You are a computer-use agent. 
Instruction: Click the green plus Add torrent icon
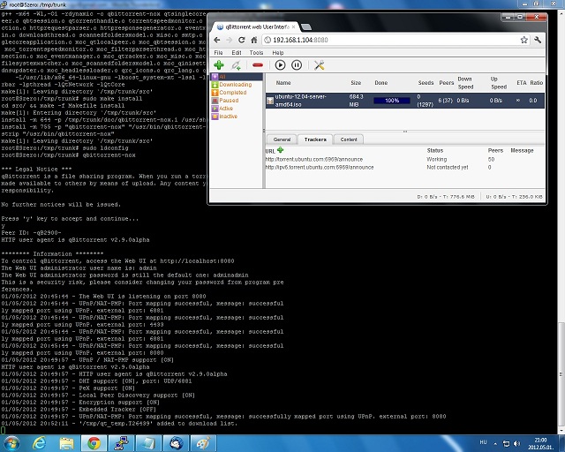pyautogui.click(x=219, y=65)
